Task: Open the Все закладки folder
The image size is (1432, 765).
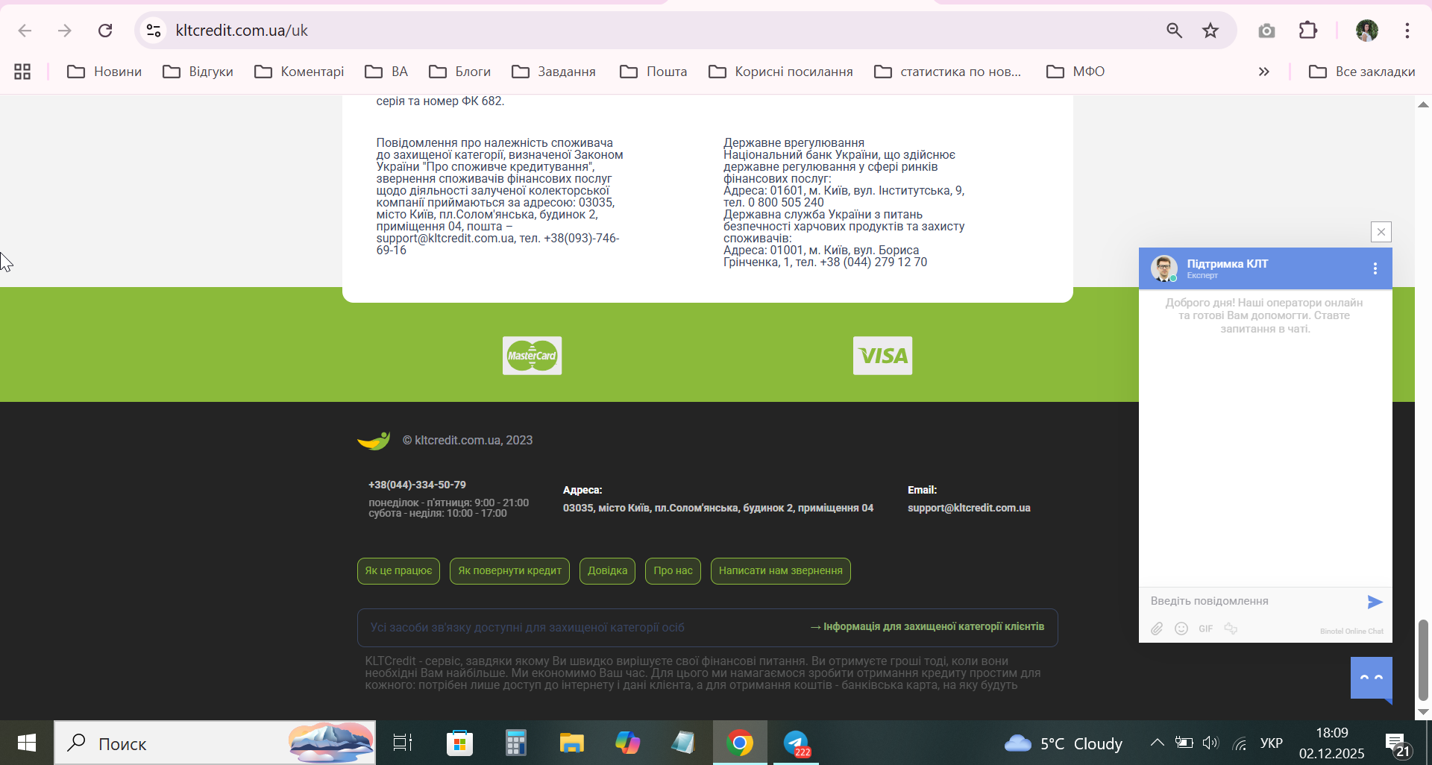Action: pyautogui.click(x=1362, y=72)
